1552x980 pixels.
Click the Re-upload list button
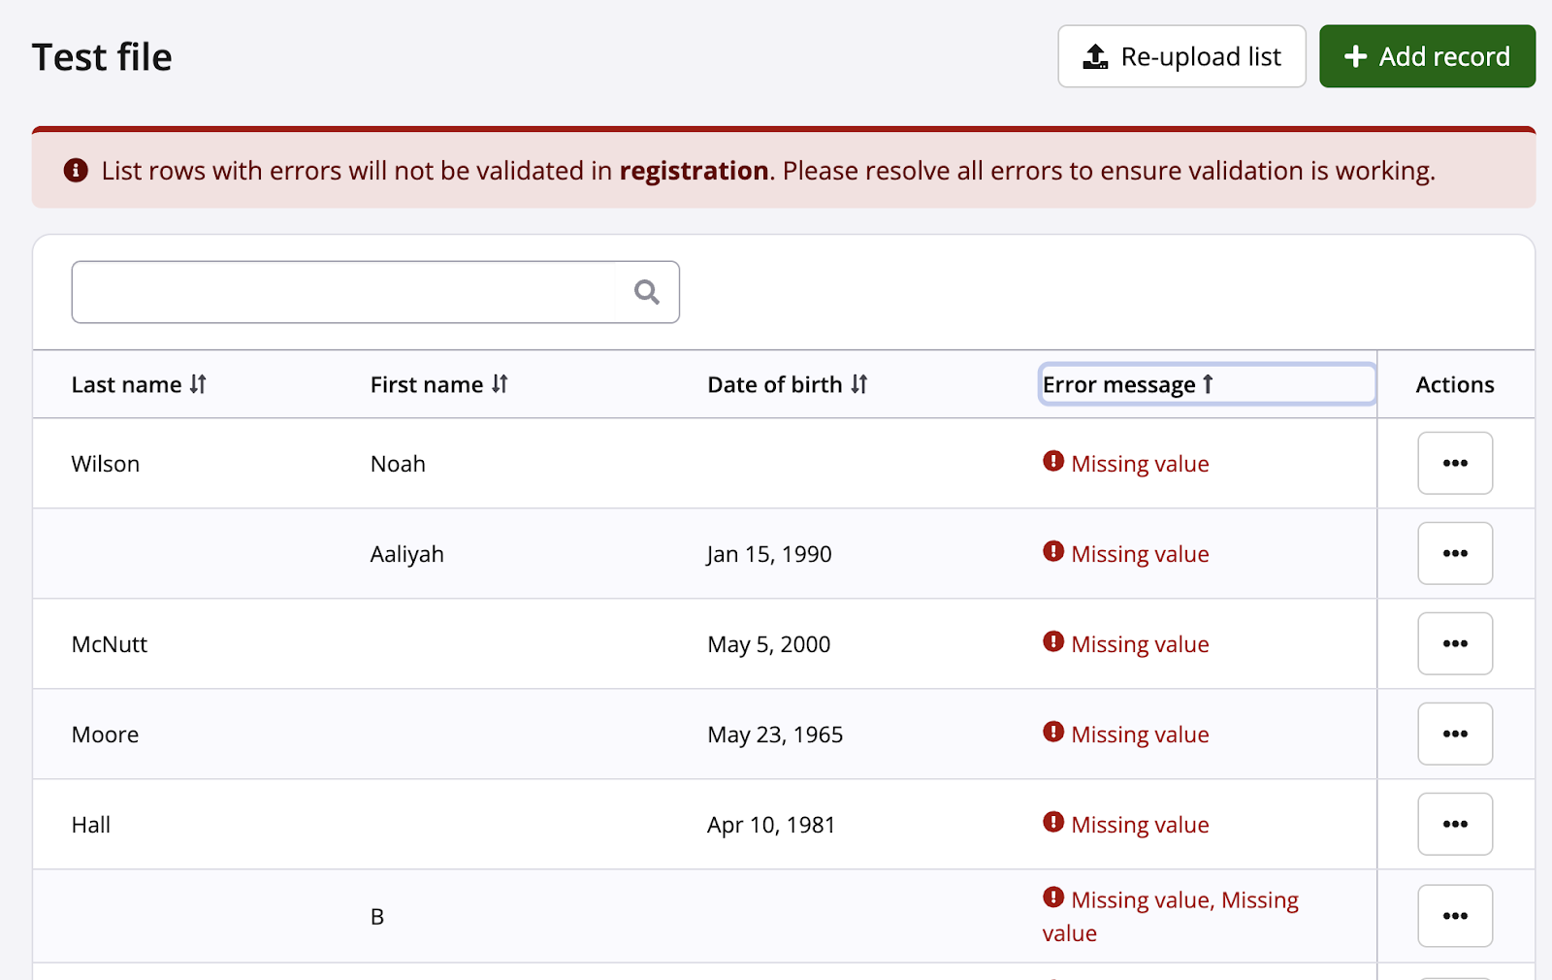pos(1181,57)
